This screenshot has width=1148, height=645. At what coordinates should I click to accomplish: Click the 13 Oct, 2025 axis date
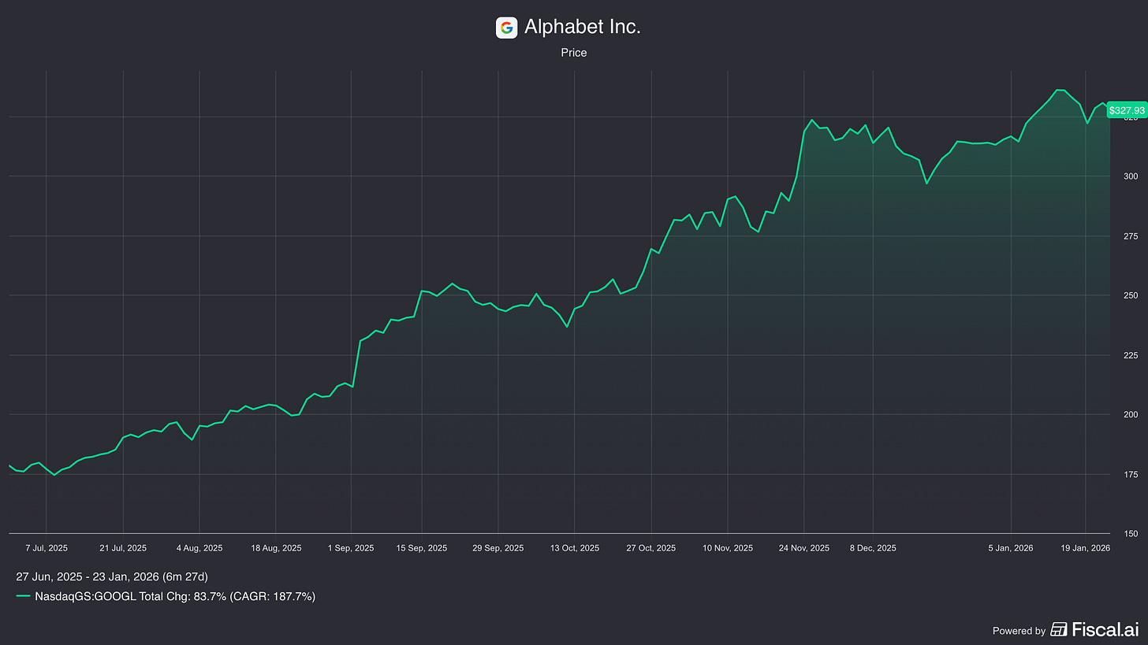pos(574,547)
